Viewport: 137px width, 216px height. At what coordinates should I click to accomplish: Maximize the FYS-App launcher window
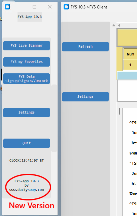(x=34, y=7)
